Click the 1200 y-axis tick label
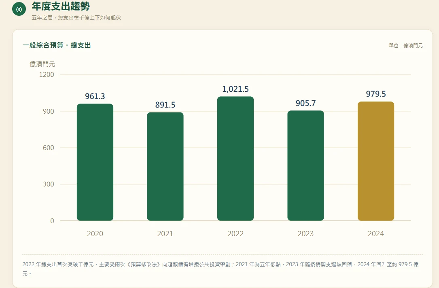This screenshot has width=439, height=288. tap(47, 75)
